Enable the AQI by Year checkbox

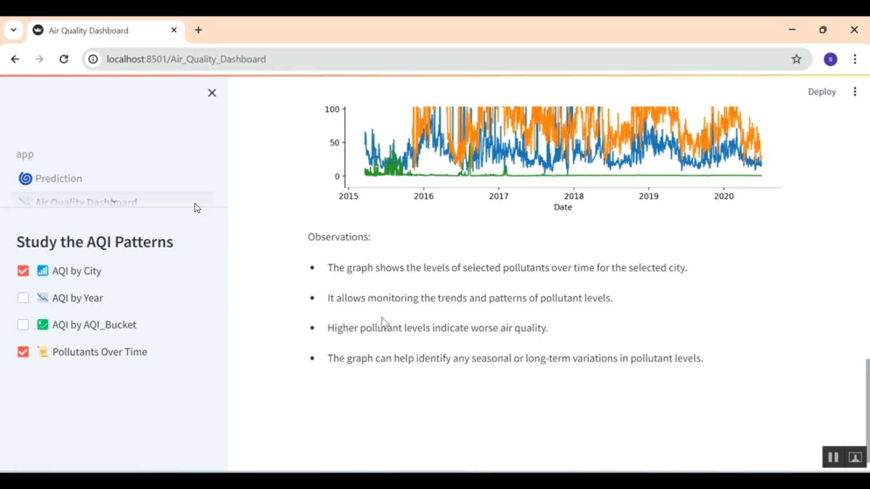[x=23, y=298]
